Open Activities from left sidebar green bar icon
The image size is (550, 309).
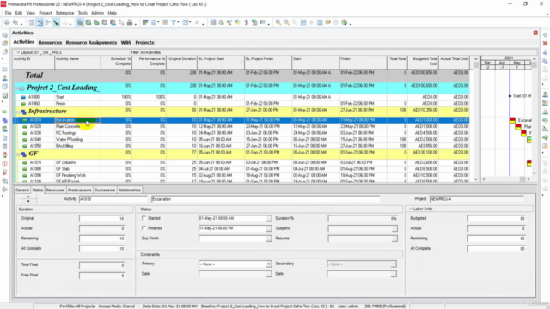[4, 112]
